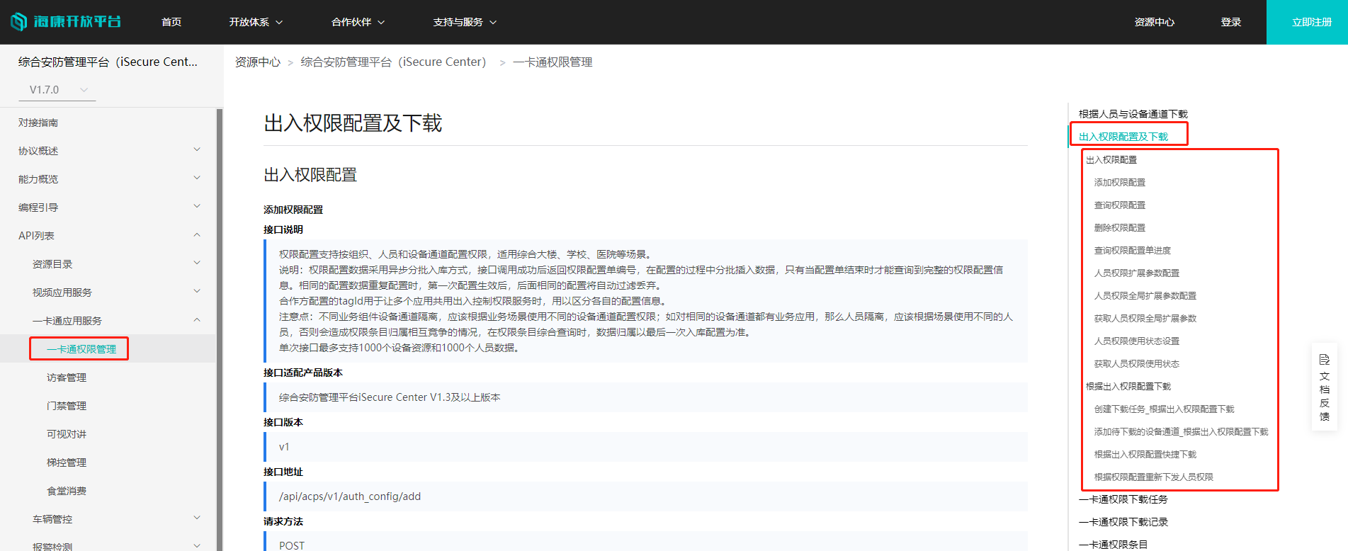Jump to 人员权限全局扩展参数配置 entry

[x=1145, y=296]
